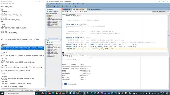Click the Explain Plan icon in worksheet toolbar
The height and width of the screenshot is (95, 170).
[x=67, y=12]
